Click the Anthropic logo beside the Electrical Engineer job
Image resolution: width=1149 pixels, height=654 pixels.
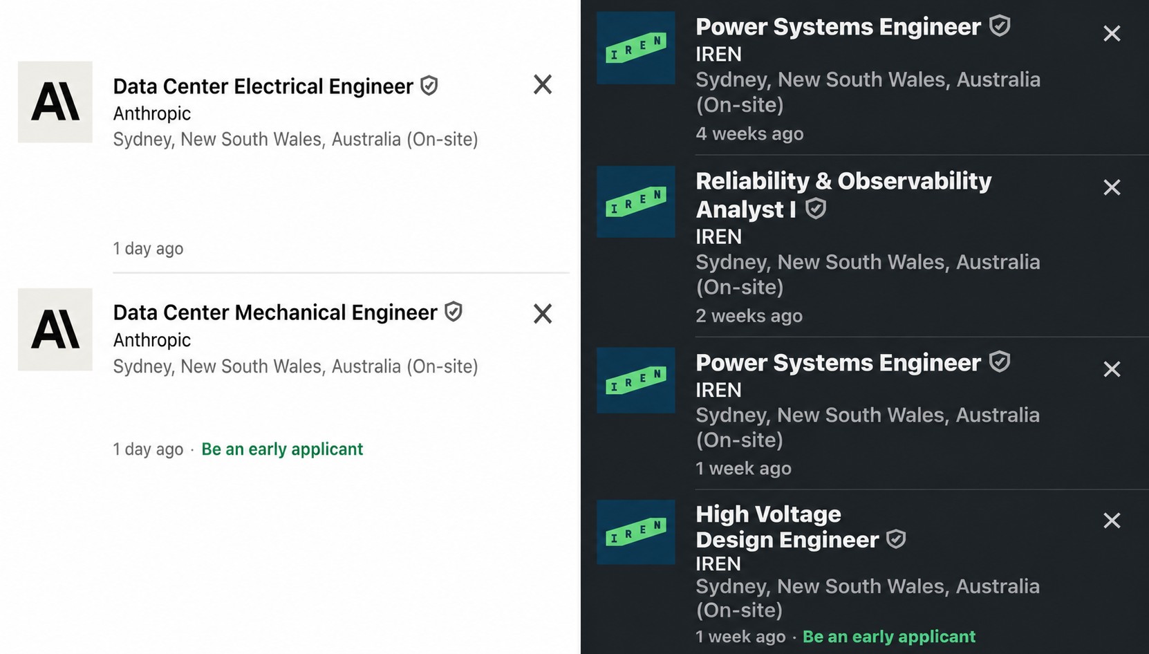(x=55, y=102)
